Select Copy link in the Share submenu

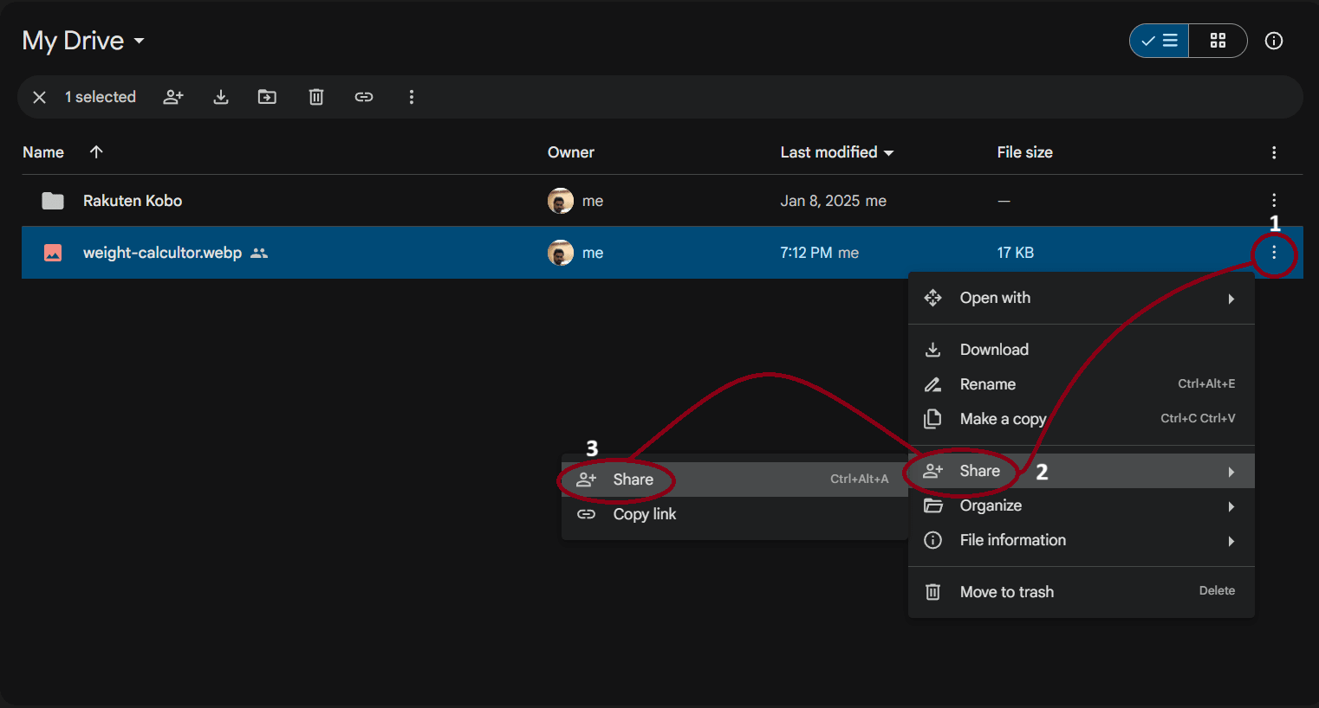tap(645, 514)
